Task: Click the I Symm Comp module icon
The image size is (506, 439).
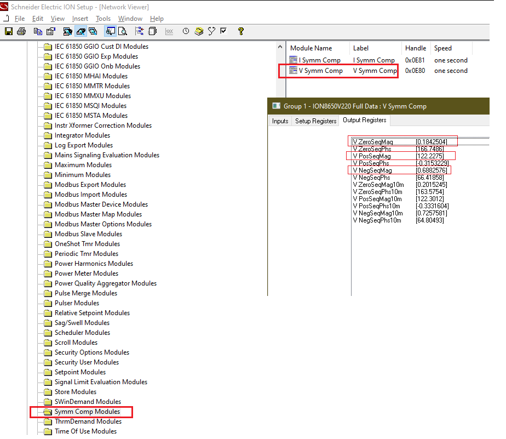Action: [x=293, y=60]
